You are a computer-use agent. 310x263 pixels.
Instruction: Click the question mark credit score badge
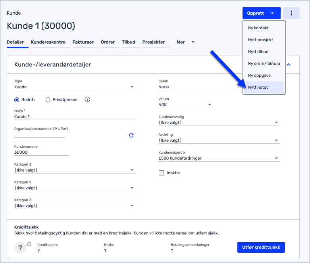pyautogui.click(x=20, y=248)
